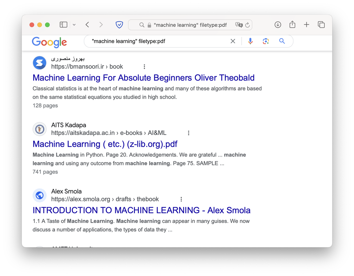Clear the Google search box text
Image resolution: width=354 pixels, height=276 pixels.
click(x=233, y=41)
